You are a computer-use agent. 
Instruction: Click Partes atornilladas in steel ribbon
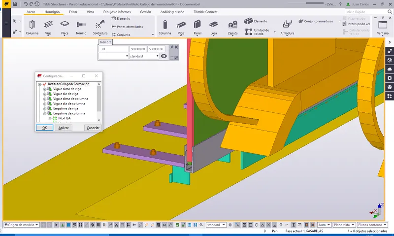pyautogui.click(x=127, y=27)
